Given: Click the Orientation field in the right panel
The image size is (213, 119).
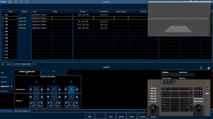Looking at the screenshot, I should pos(187,74).
